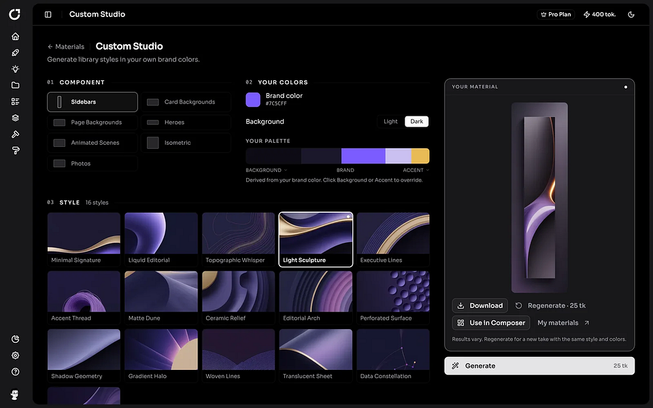Screen dimensions: 653x408
Task: Open the Brand color swatch picker
Action: click(253, 99)
